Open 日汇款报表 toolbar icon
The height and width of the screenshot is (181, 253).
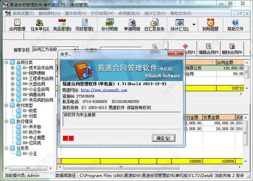pyautogui.click(x=154, y=24)
